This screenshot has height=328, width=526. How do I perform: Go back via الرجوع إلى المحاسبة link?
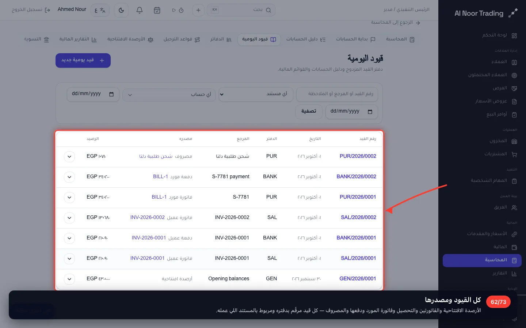point(396,23)
